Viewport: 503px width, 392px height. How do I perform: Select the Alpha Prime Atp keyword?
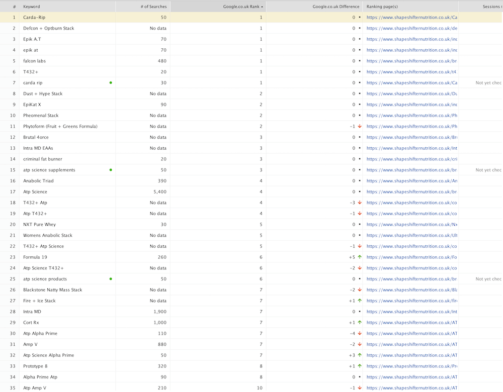pos(40,377)
